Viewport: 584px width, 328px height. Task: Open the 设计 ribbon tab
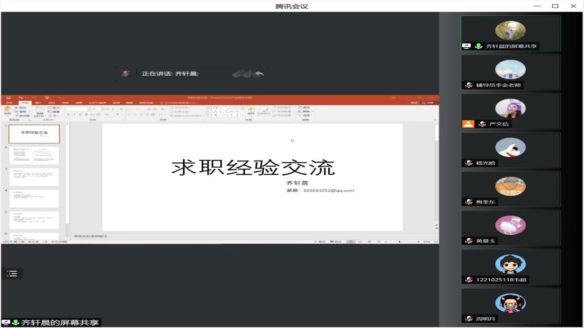pos(52,103)
